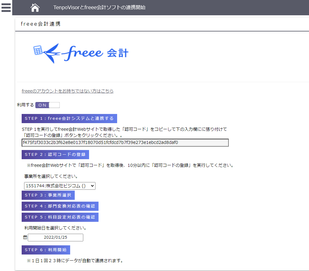
Task: Go to home via house icon
Action: (35, 7)
